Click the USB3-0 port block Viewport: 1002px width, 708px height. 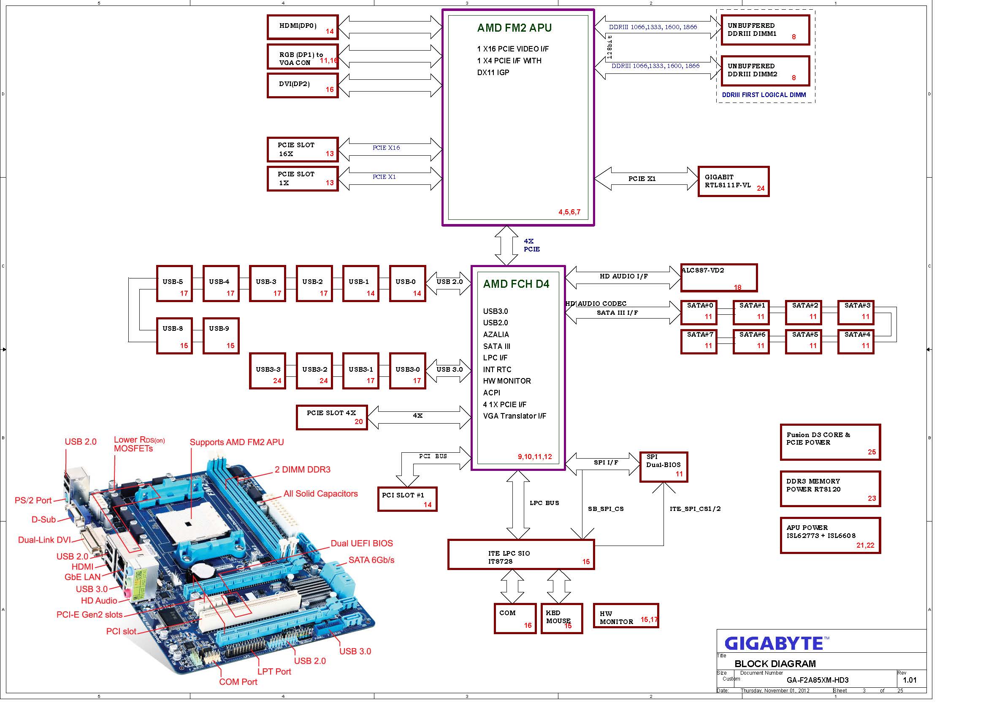407,371
